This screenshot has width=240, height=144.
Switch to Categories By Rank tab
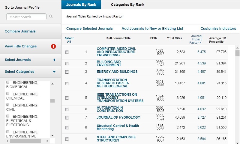pos(127,5)
